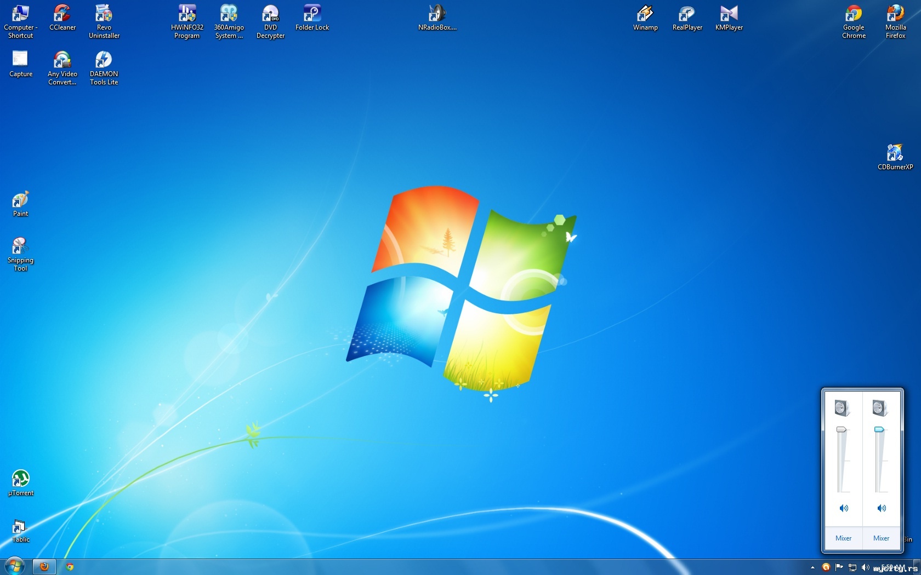Show hidden icons in system tray

[812, 567]
